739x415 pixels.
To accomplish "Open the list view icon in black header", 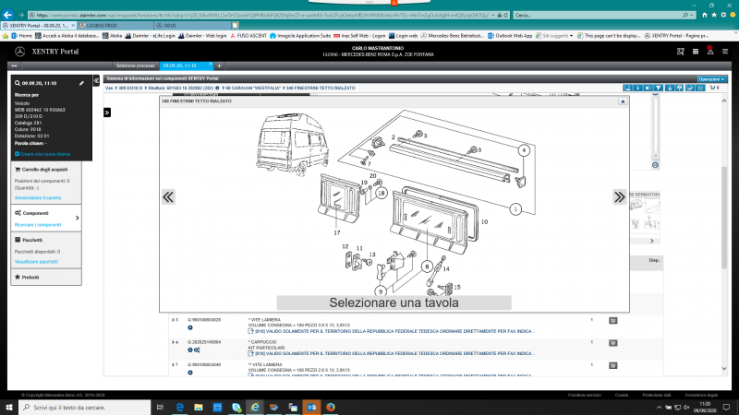I will click(696, 52).
